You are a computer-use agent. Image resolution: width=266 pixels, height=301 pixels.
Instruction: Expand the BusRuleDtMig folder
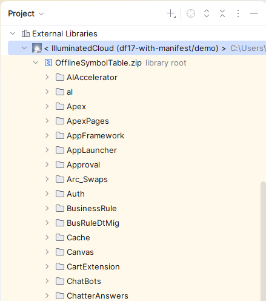[x=47, y=223]
